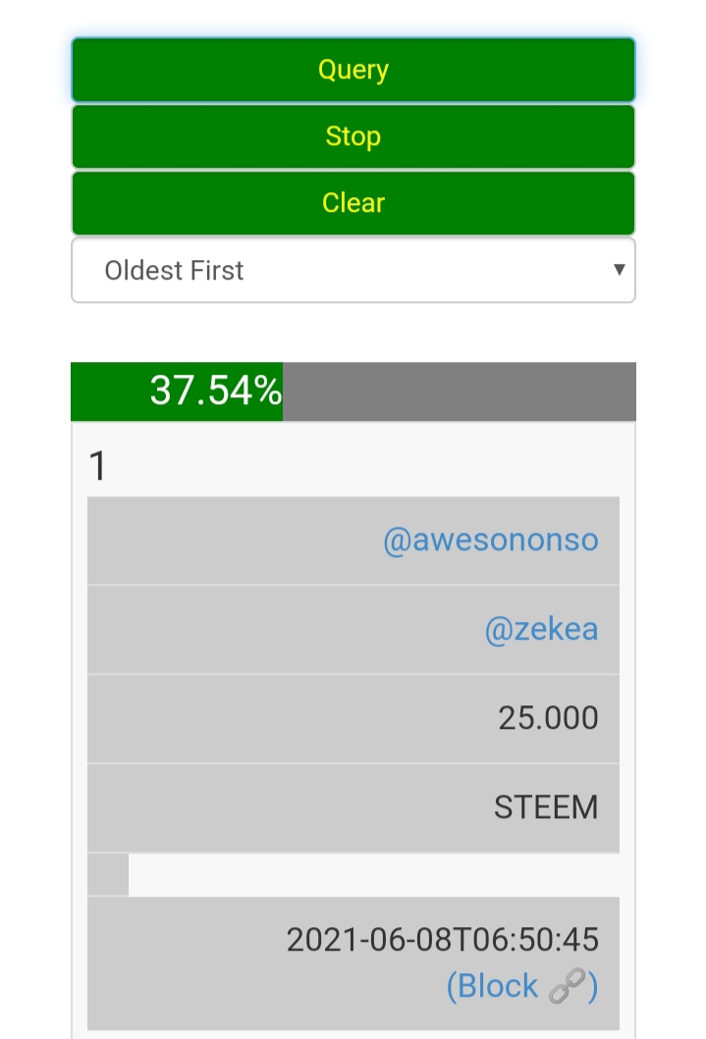The height and width of the screenshot is (1039, 706).
Task: Click the gray unfilled part of the progress bar
Action: (459, 391)
